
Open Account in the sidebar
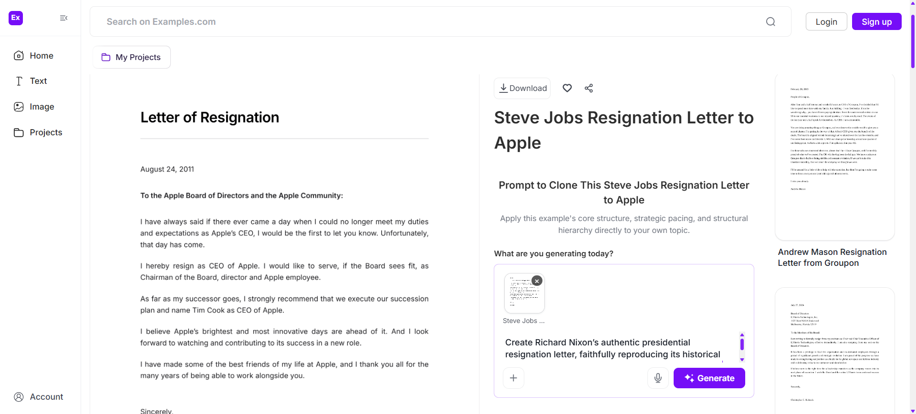point(39,397)
